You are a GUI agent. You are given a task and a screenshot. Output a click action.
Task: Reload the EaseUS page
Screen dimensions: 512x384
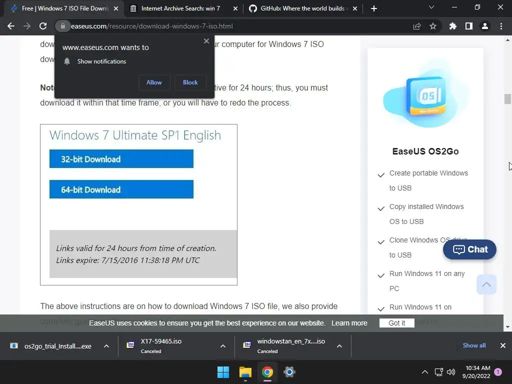coord(43,26)
